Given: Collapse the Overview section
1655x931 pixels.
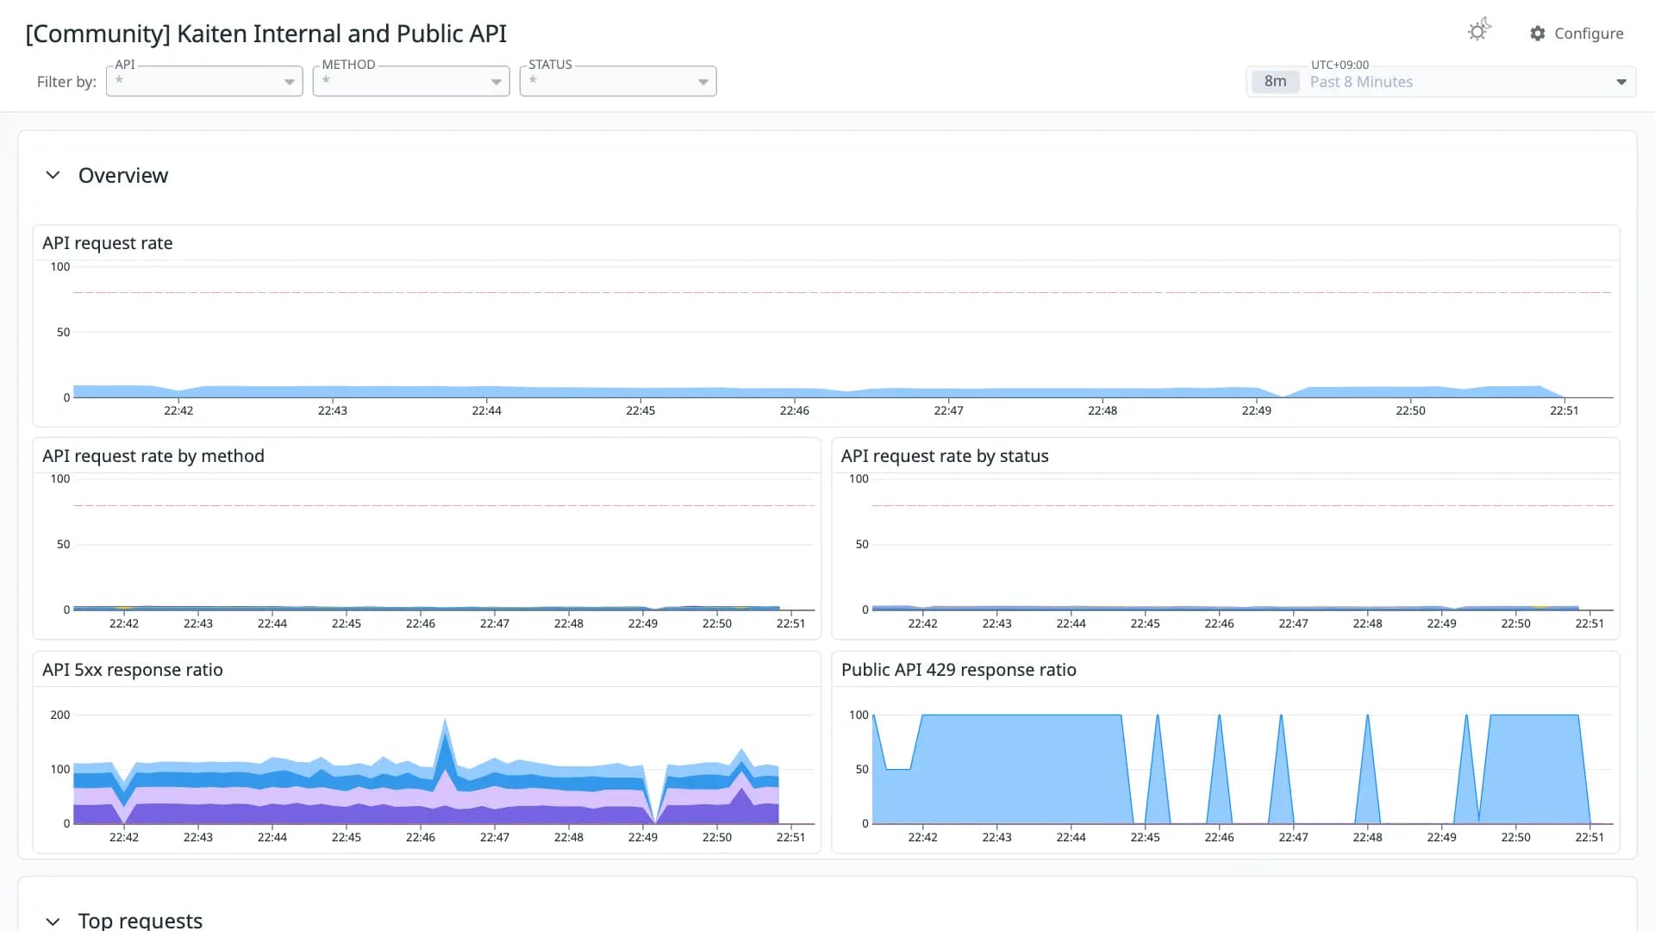Looking at the screenshot, I should point(53,175).
